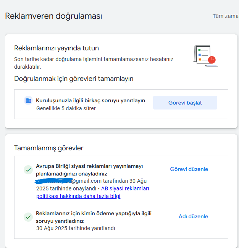Select the Kuruluşunuzla ilgili birkaç soruyu yanıtlayın task title
Viewport: 239px width, 248px height.
(x=90, y=100)
